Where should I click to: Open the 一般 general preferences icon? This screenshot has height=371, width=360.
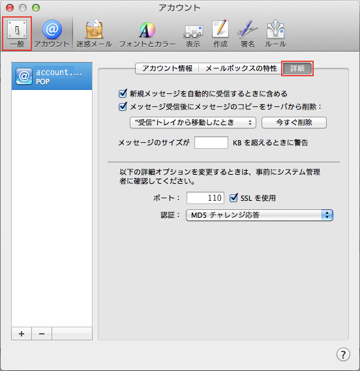(x=17, y=34)
